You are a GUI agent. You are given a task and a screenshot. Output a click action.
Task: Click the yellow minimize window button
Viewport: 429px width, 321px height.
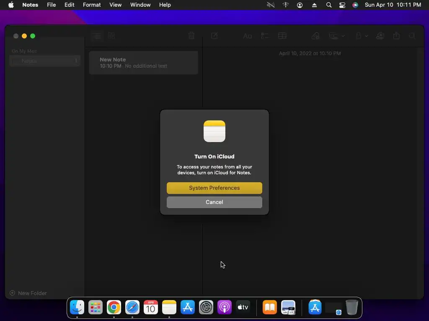pyautogui.click(x=24, y=36)
